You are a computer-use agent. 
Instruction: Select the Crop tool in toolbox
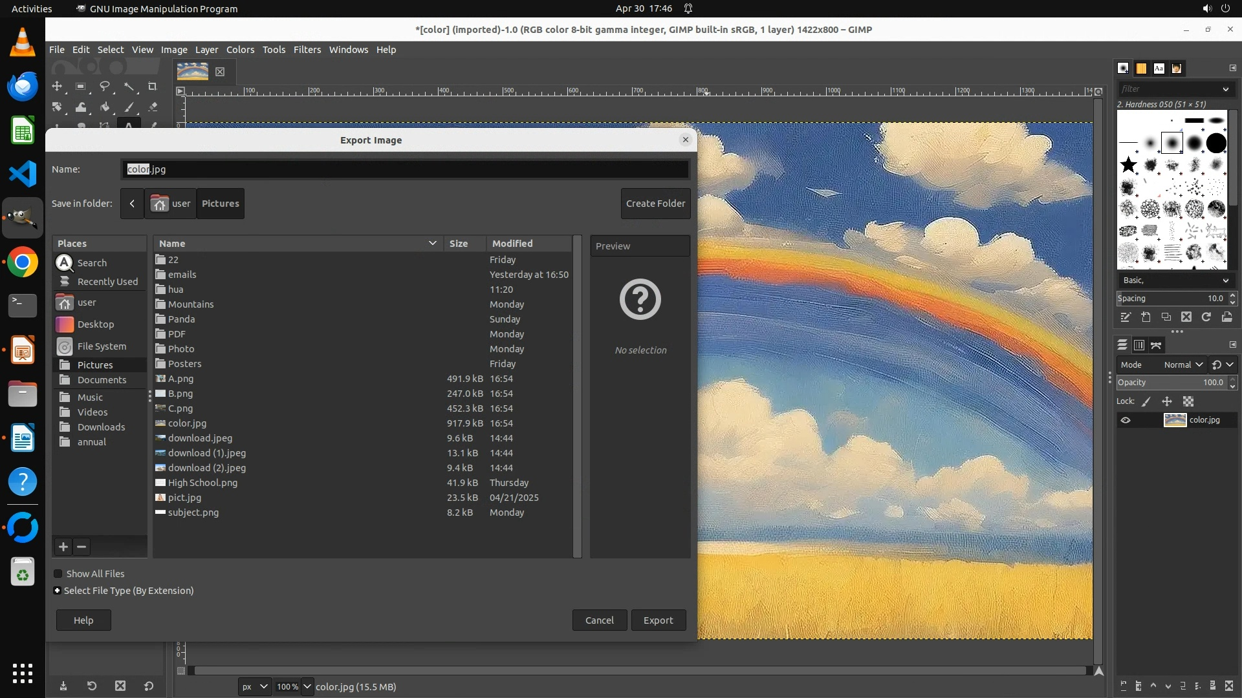(x=153, y=87)
